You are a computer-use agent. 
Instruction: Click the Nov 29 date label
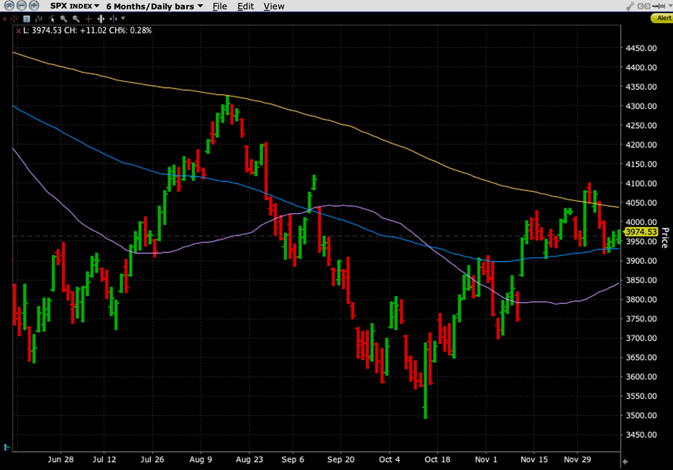point(577,460)
